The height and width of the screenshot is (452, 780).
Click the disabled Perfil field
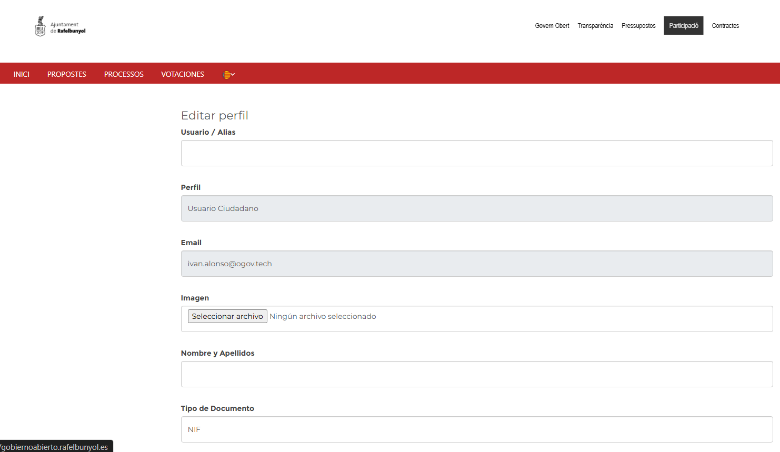[476, 208]
